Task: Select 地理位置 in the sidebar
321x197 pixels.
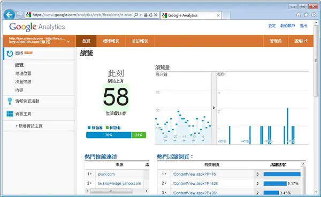Action: 23,73
